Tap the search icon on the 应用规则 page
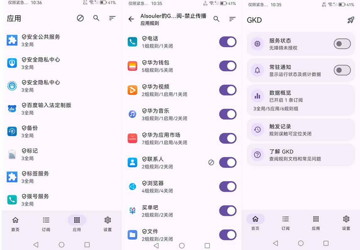360x250 pixels. [216, 19]
